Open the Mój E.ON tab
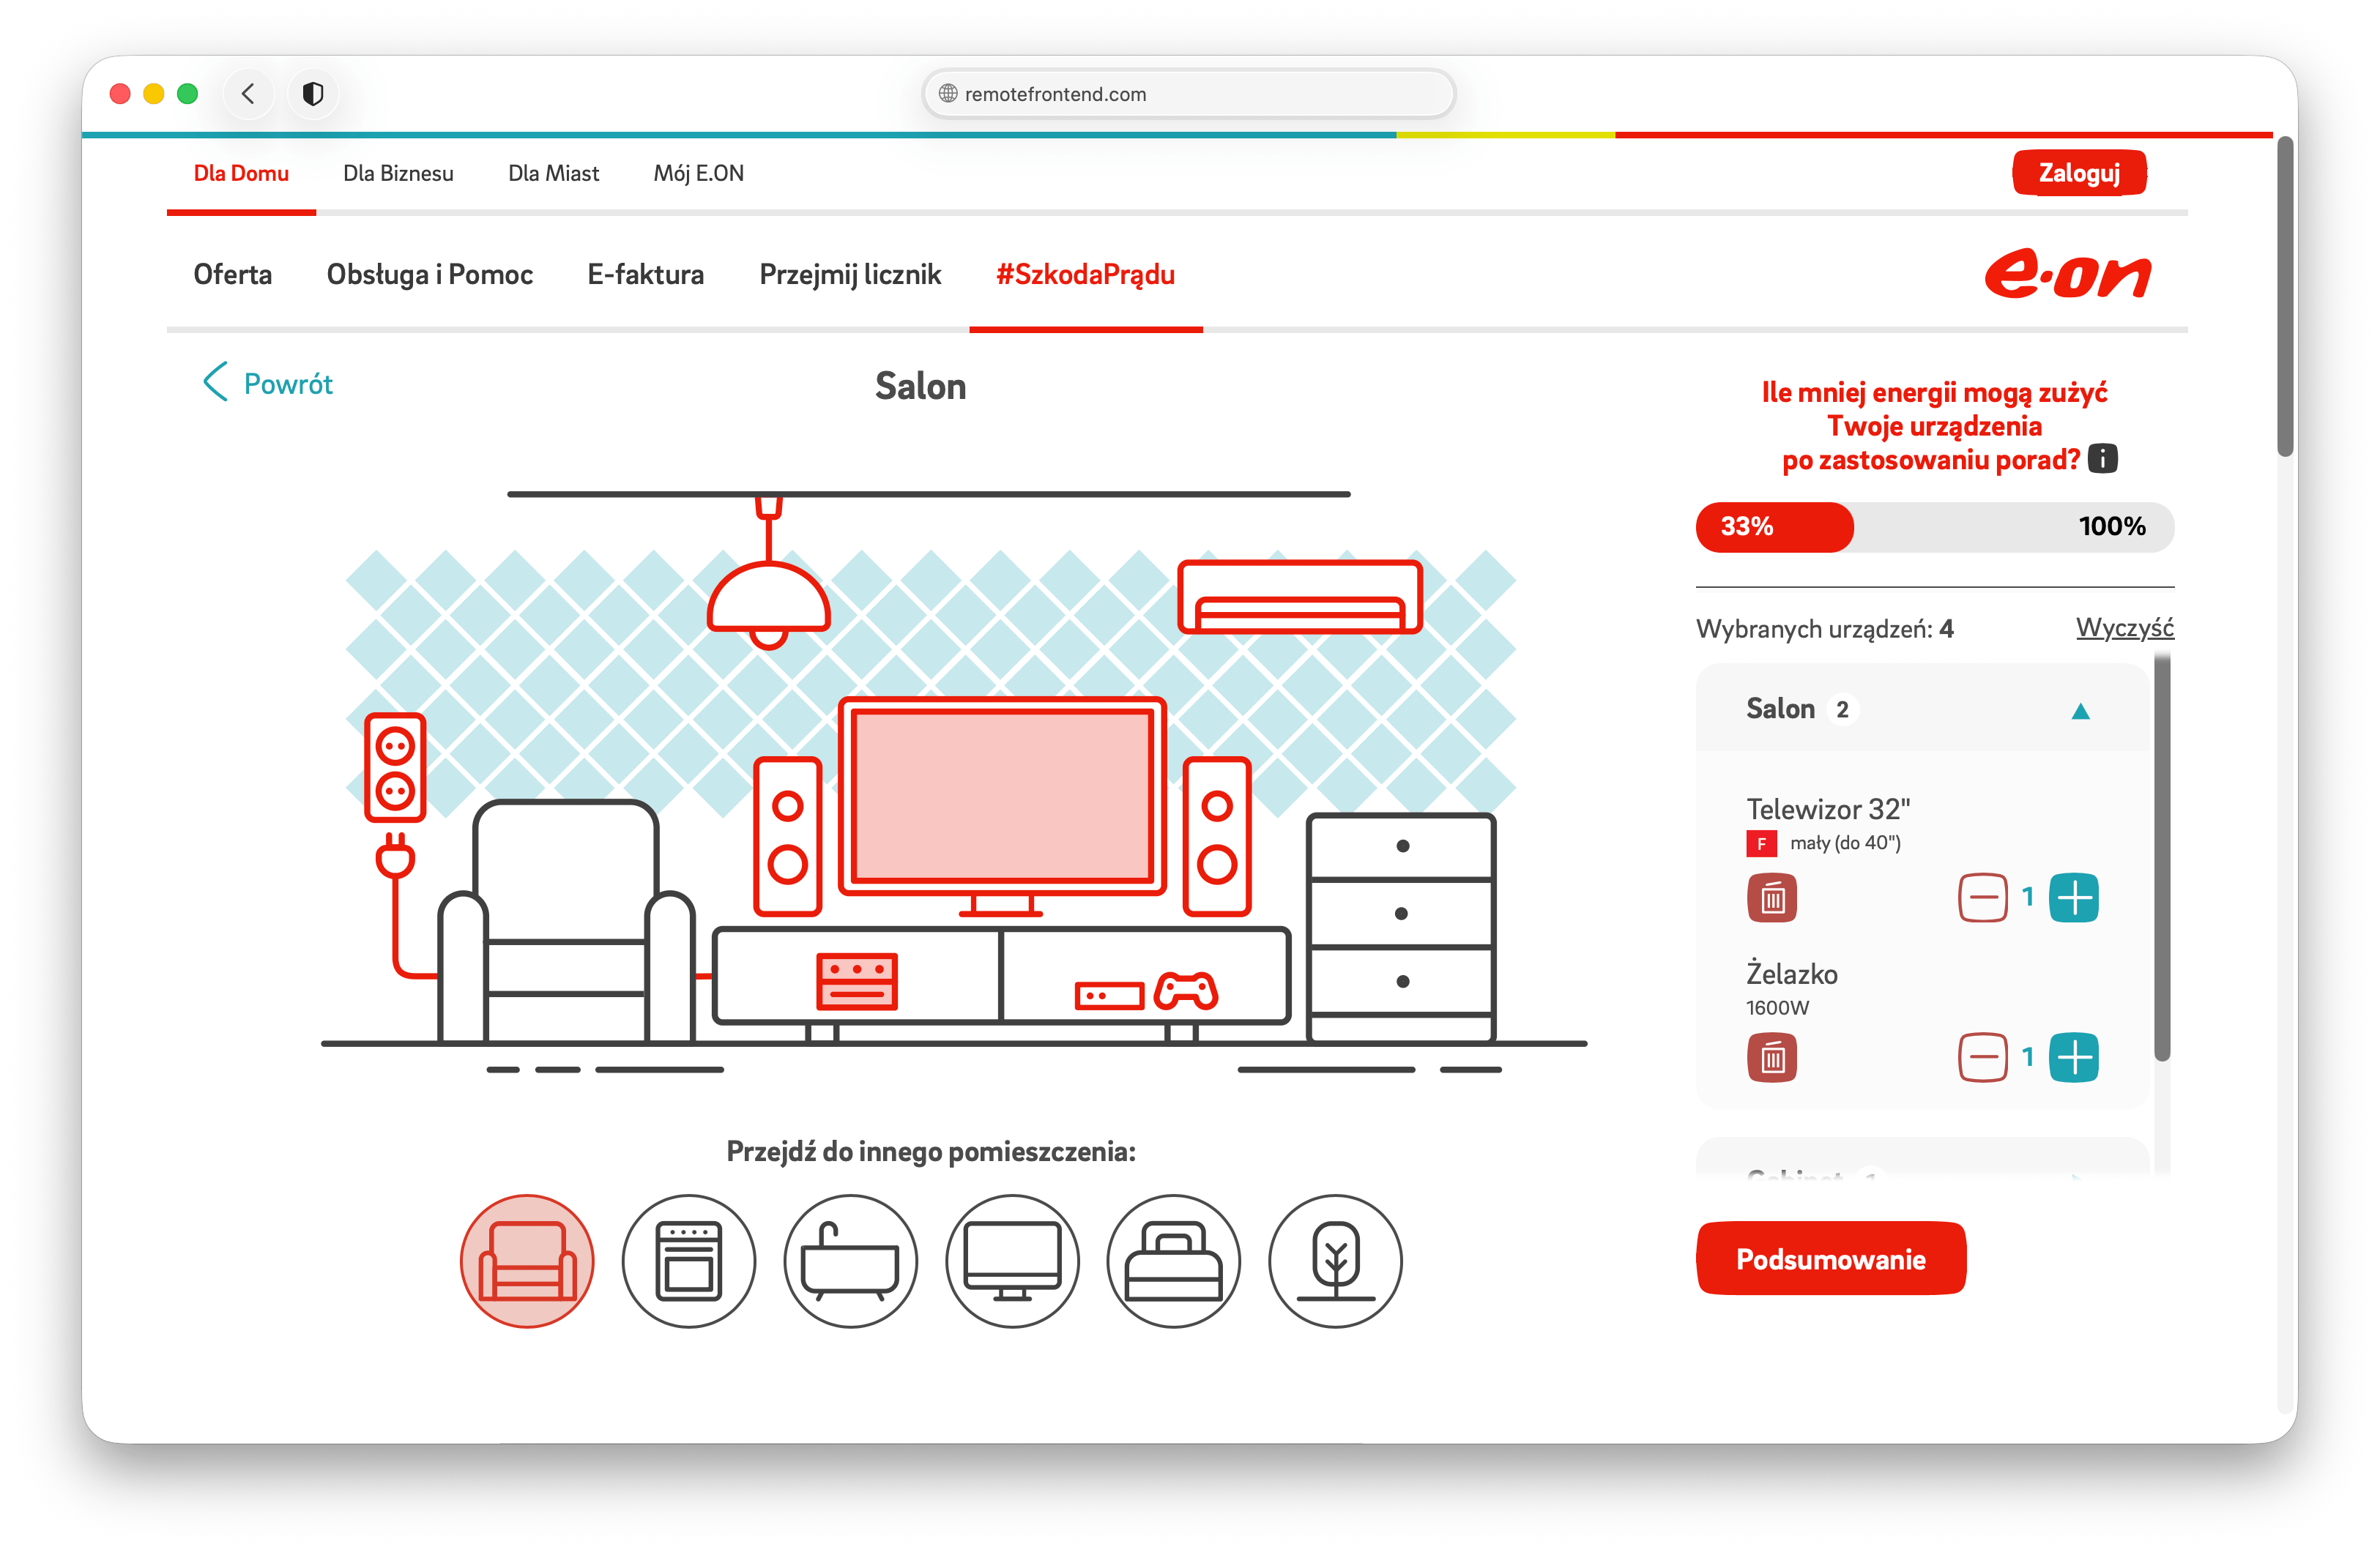Image resolution: width=2380 pixels, height=1552 pixels. [698, 173]
